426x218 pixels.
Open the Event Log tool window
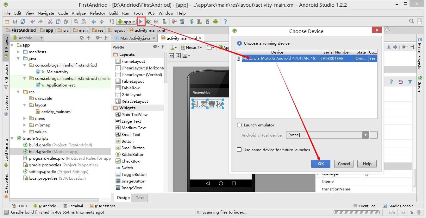(x=364, y=206)
